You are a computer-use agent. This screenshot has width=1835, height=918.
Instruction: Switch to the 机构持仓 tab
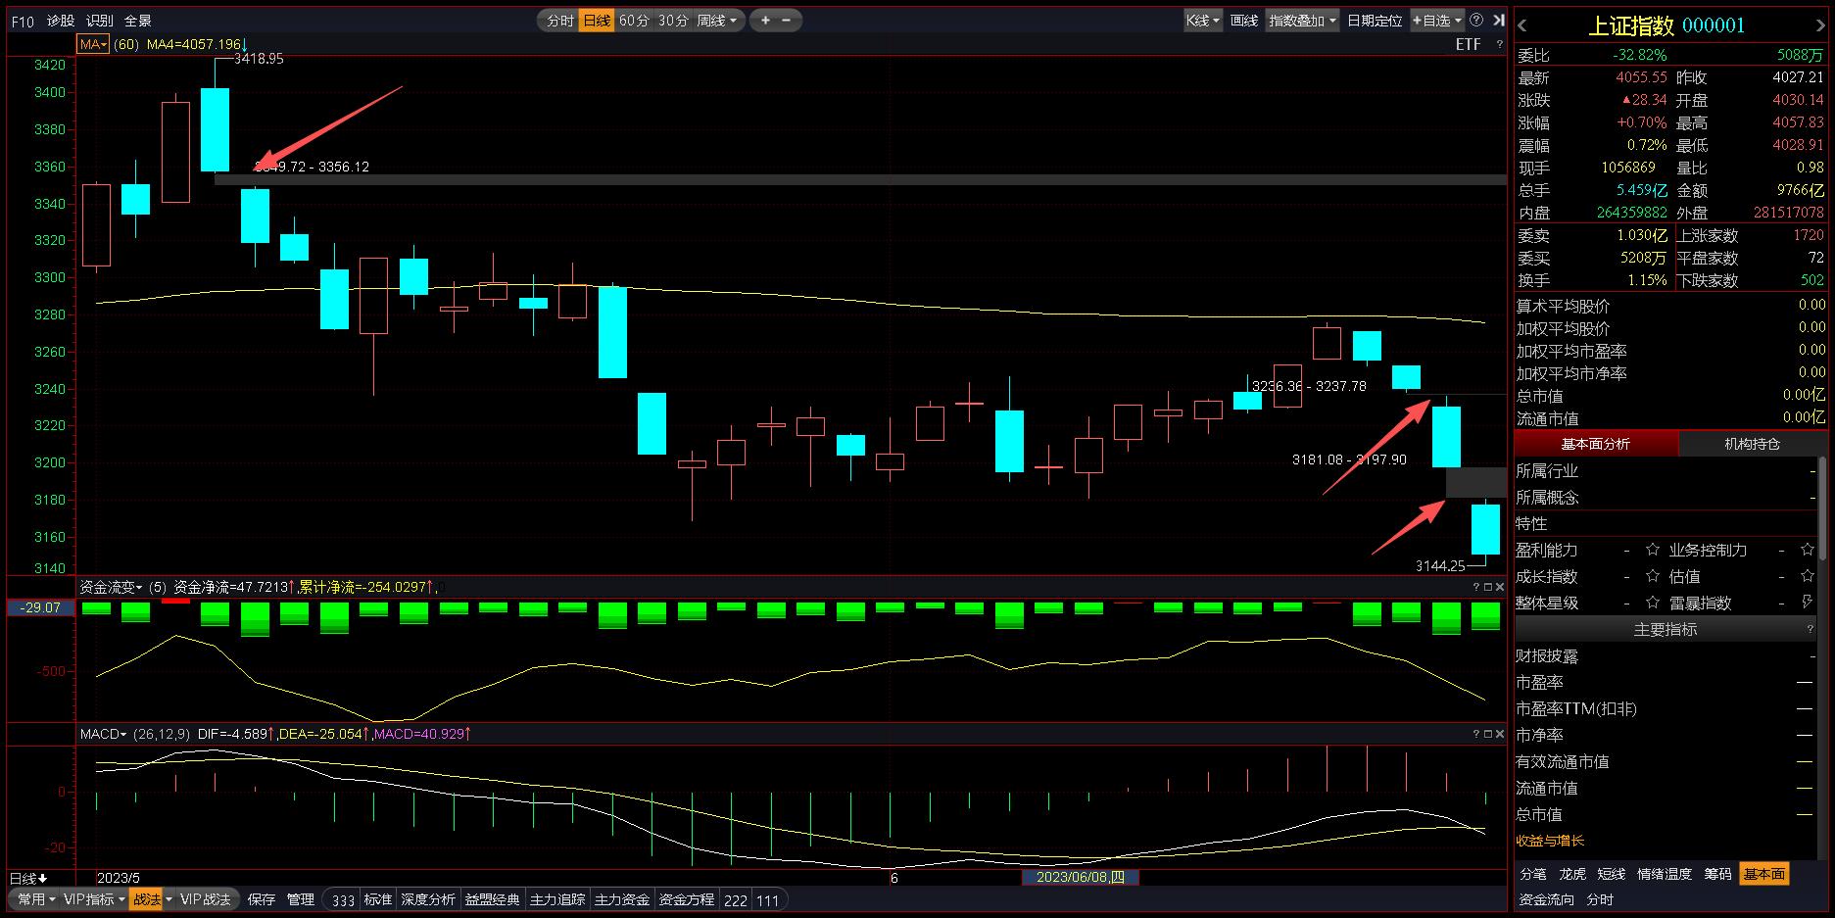pyautogui.click(x=1752, y=444)
